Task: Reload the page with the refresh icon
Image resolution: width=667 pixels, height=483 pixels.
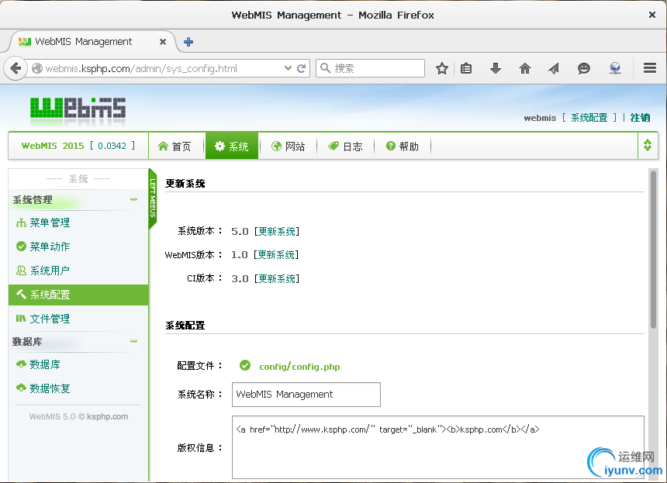Action: coord(302,68)
